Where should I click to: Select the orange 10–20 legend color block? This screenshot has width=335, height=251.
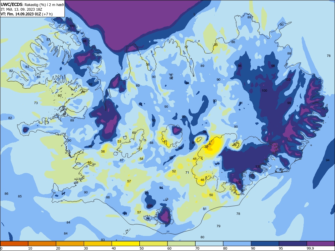(42, 244)
